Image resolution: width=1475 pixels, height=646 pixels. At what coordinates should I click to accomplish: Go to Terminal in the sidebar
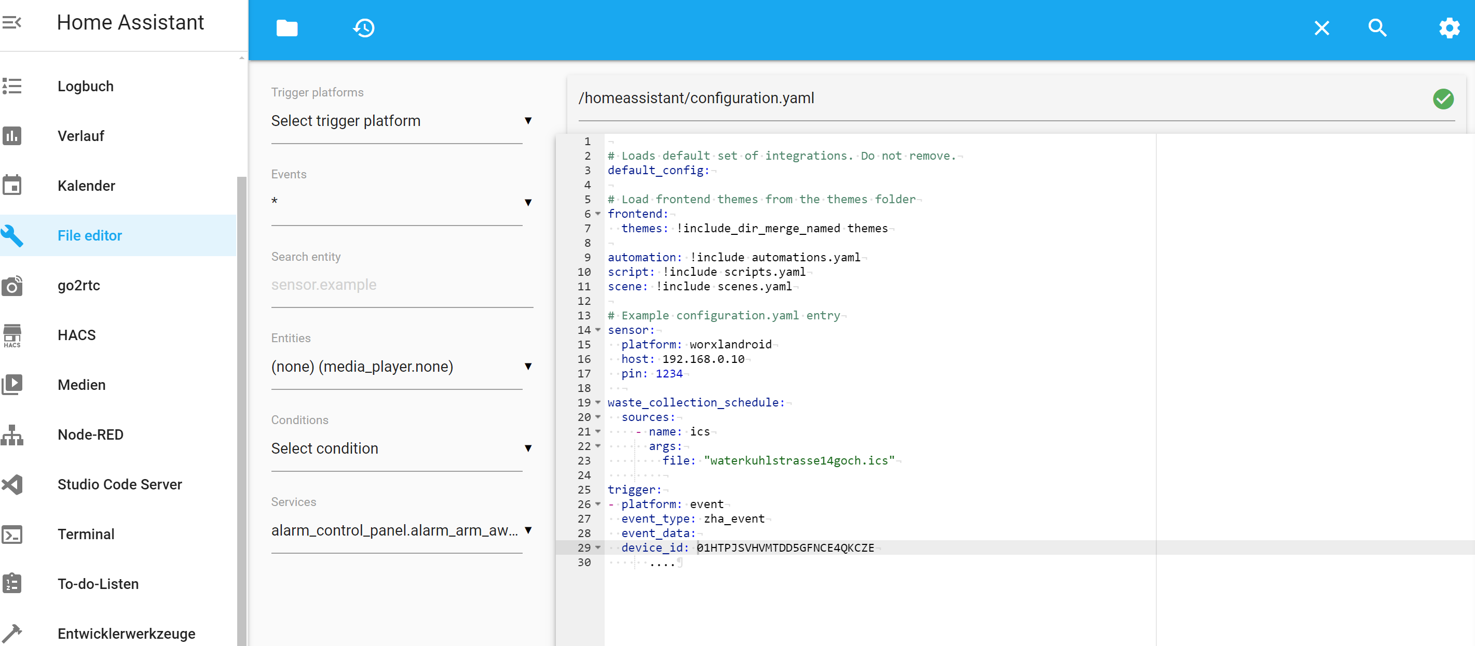[x=86, y=535]
